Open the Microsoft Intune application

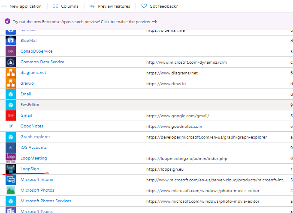(36, 179)
